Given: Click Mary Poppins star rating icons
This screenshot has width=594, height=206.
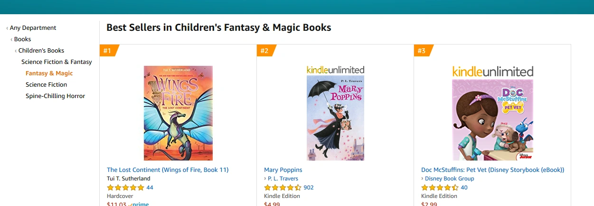Looking at the screenshot, I should coord(283,188).
